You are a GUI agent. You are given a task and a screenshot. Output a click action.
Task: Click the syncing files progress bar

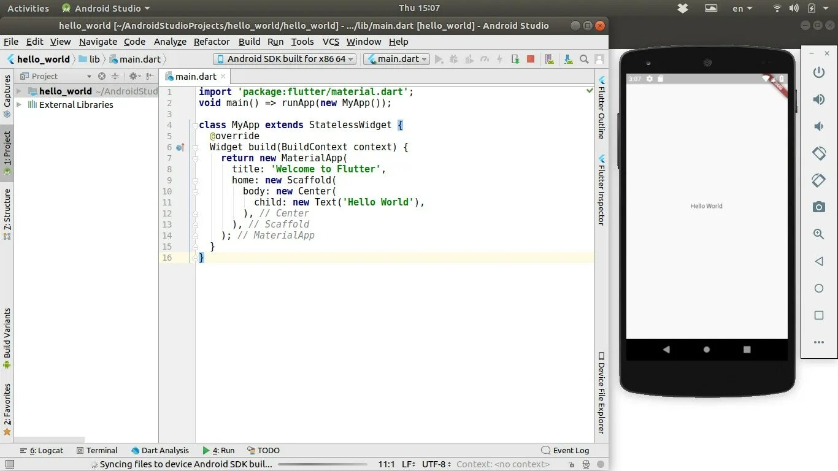coord(321,465)
